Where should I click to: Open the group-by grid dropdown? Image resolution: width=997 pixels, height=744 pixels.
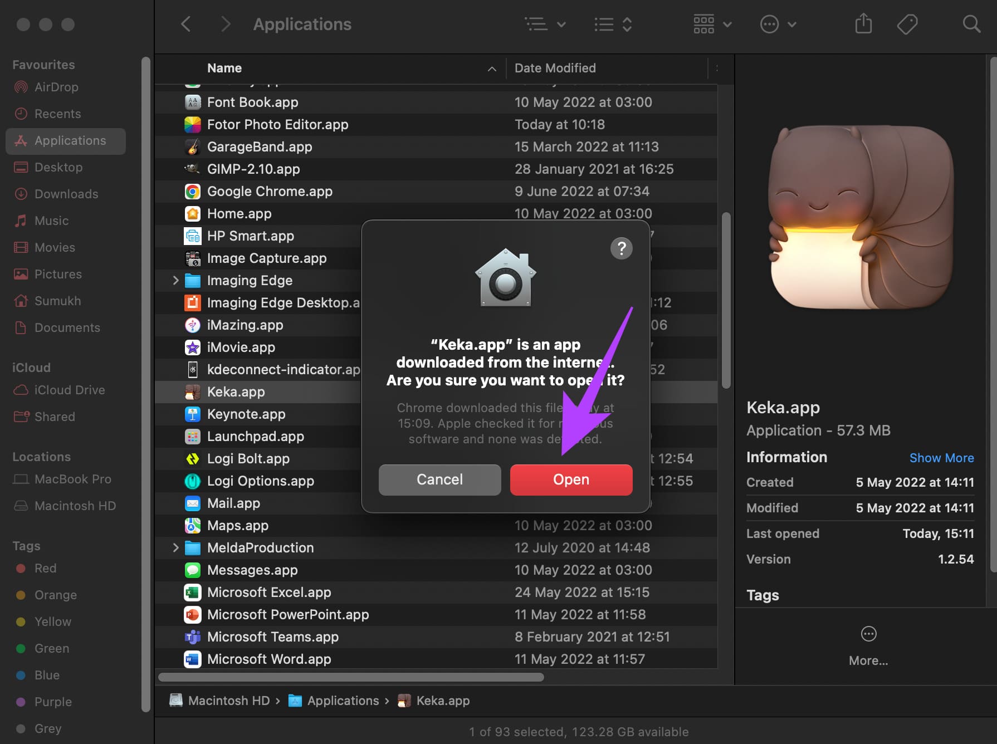point(712,24)
